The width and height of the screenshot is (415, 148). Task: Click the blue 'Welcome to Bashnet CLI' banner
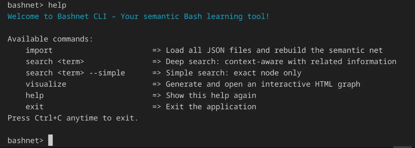coord(138,16)
